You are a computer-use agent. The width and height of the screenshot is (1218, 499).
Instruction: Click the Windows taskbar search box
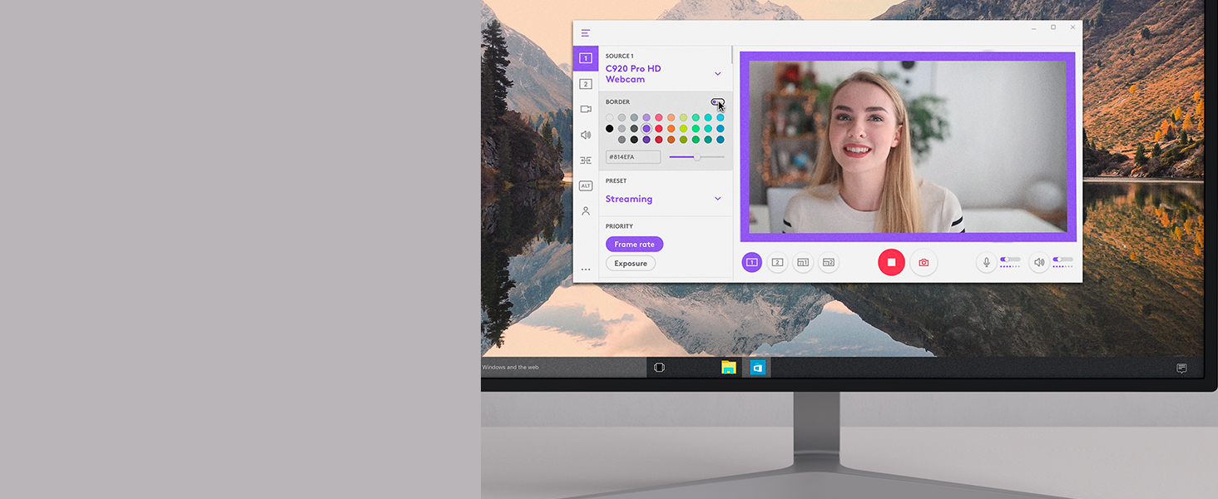(563, 367)
